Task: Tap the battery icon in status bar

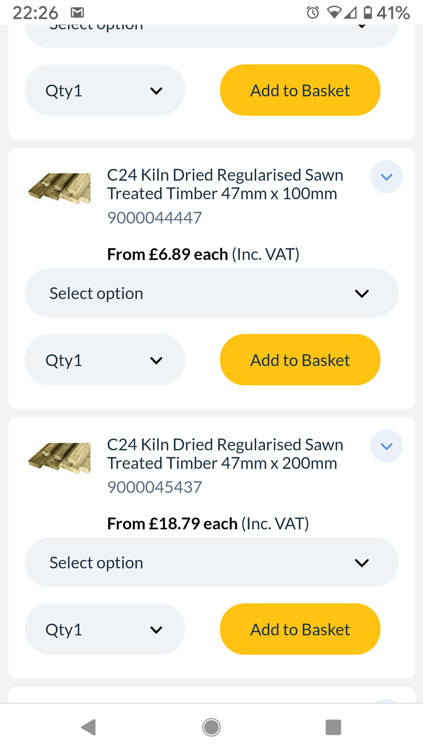Action: point(368,13)
